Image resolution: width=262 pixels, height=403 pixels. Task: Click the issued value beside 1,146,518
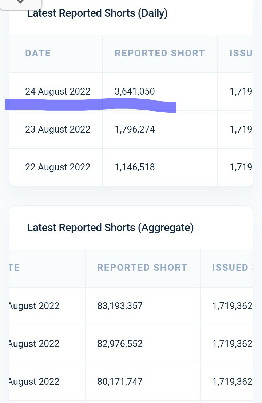pyautogui.click(x=241, y=167)
